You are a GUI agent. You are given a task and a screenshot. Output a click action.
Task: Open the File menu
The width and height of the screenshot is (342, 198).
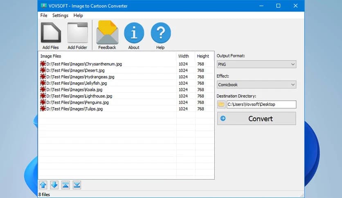coord(44,16)
